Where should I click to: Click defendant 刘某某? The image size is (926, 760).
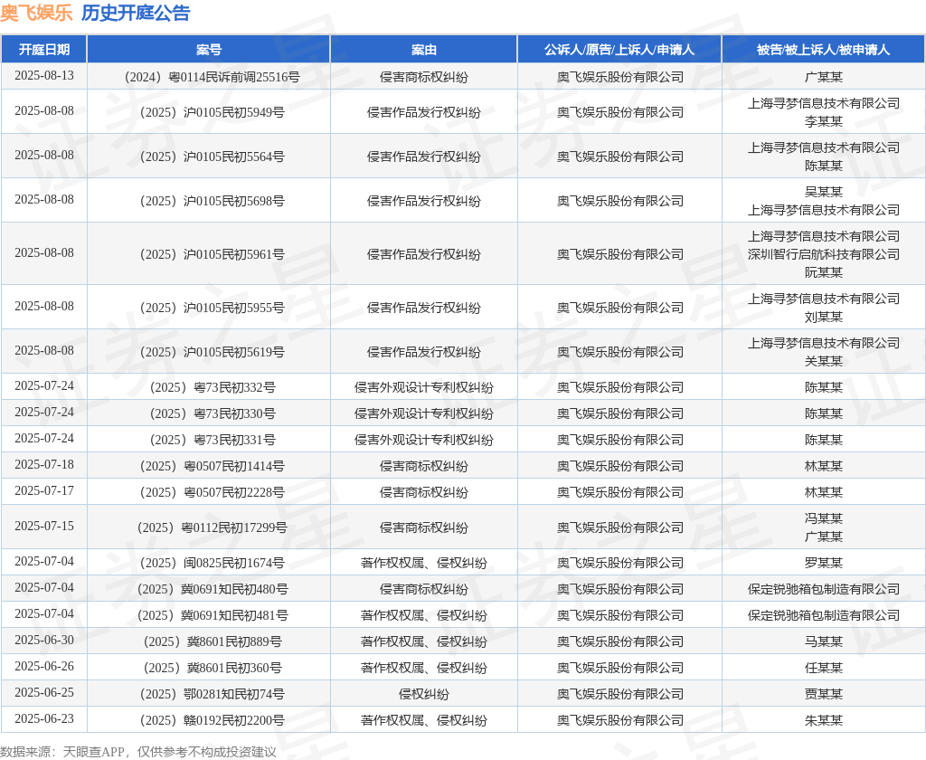tap(823, 317)
